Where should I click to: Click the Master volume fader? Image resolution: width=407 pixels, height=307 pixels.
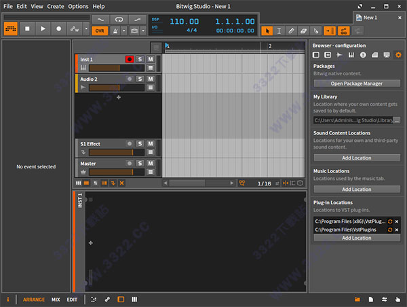coord(117,172)
